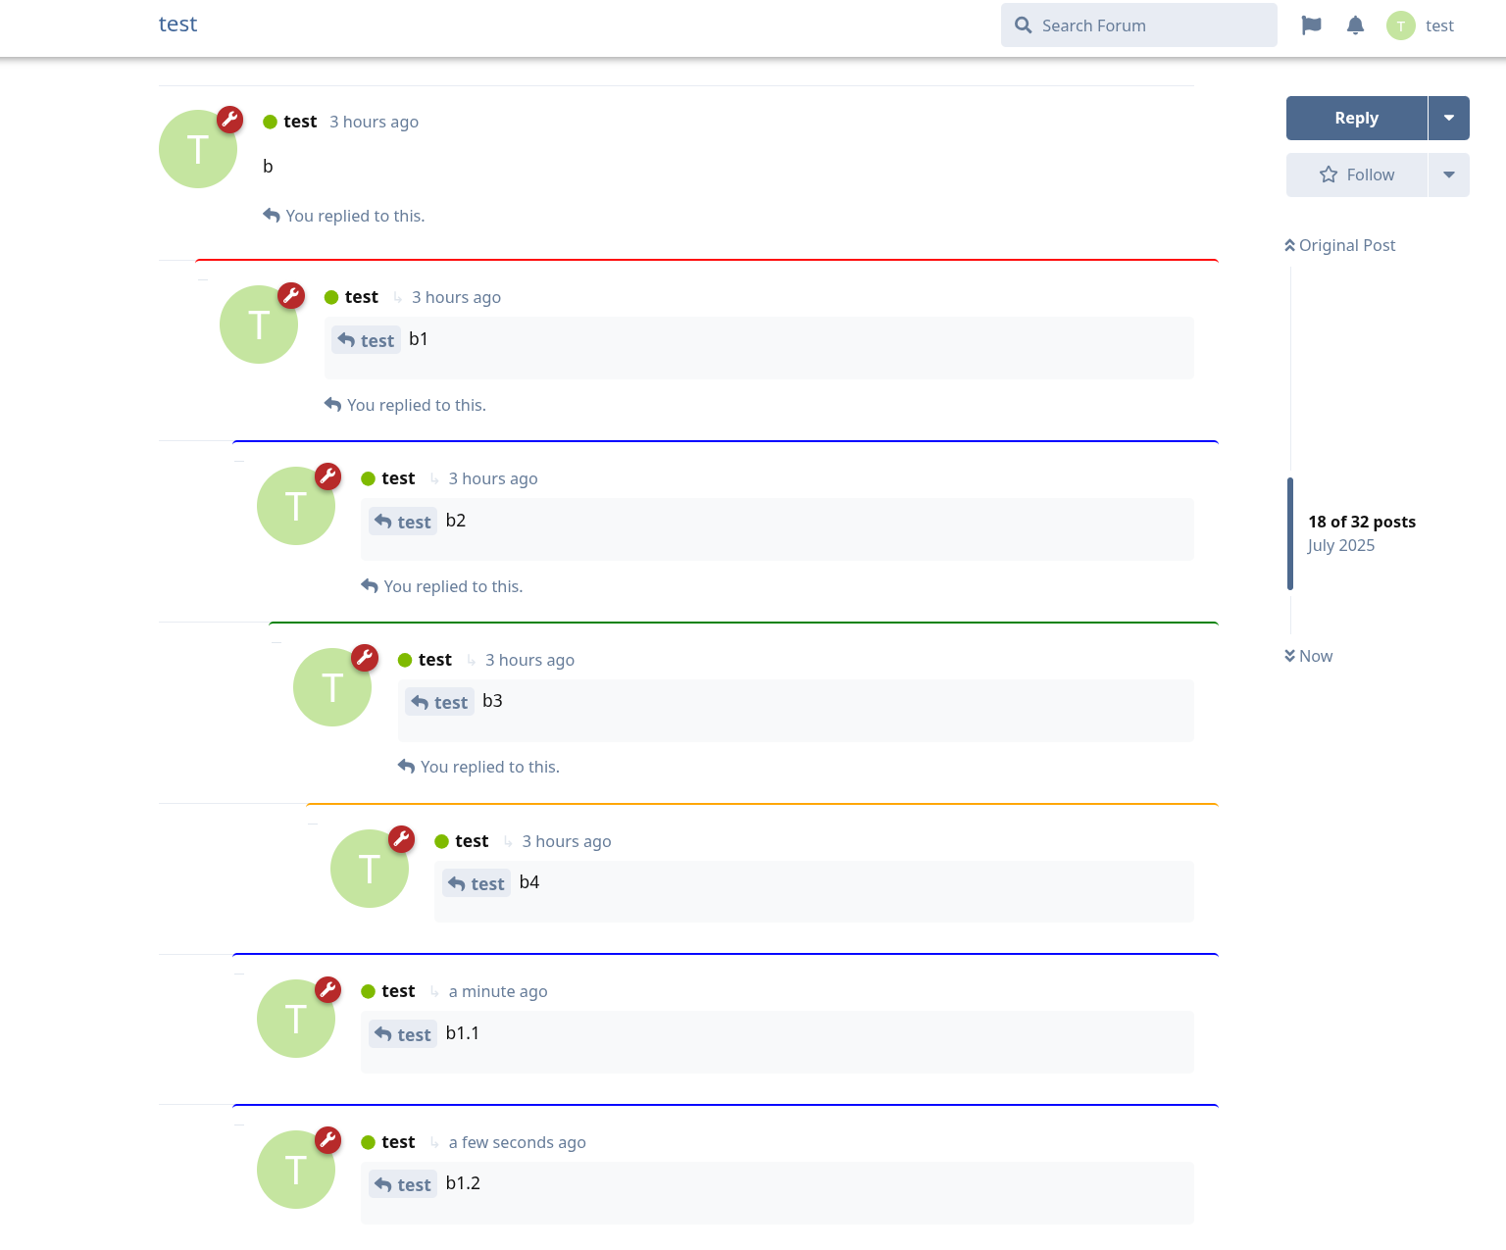Click the avatar of the b4 post
The width and height of the screenshot is (1506, 1250).
[x=369, y=869]
